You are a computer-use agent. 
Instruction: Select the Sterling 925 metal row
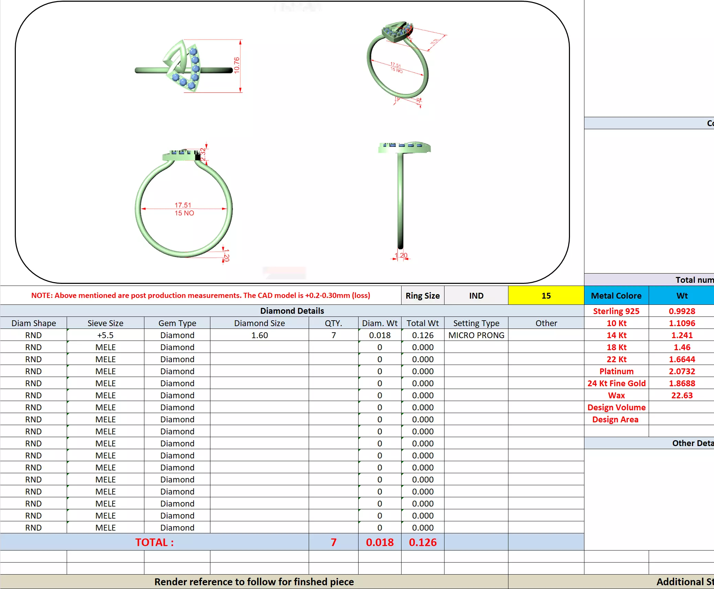click(616, 311)
